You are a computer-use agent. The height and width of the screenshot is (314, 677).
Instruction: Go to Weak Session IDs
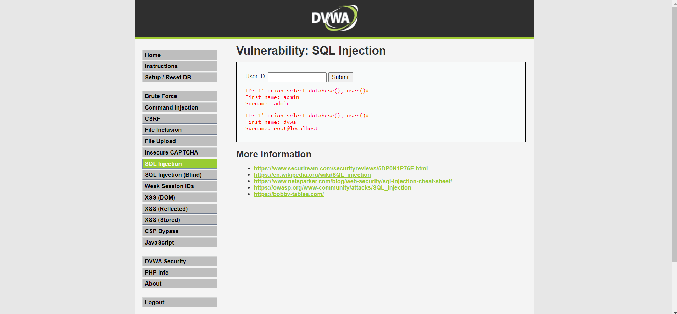click(180, 186)
